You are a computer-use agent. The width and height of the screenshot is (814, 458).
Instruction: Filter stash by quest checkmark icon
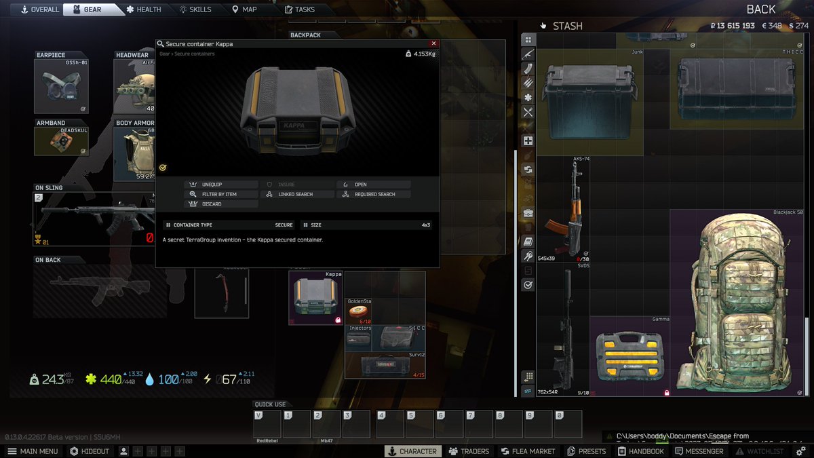pyautogui.click(x=528, y=286)
